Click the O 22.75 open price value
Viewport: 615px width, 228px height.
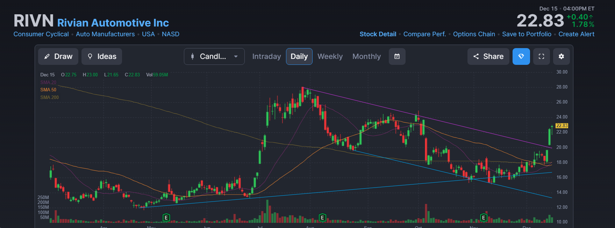69,75
